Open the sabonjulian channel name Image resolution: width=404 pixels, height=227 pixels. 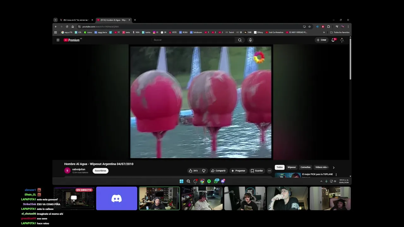[x=79, y=169]
